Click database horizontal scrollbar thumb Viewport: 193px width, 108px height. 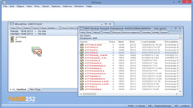[89, 94]
